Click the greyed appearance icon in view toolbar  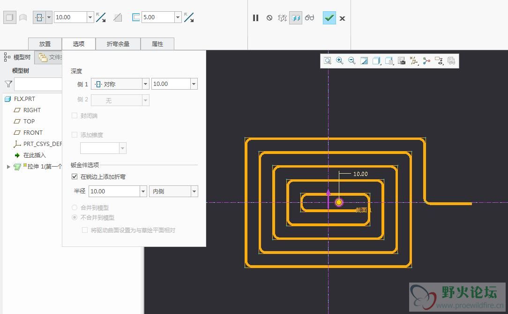pyautogui.click(x=451, y=61)
